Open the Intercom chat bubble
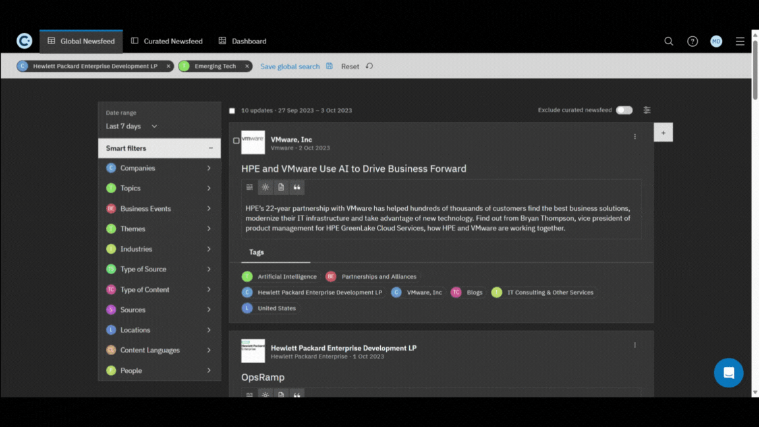This screenshot has width=759, height=427. click(x=728, y=372)
